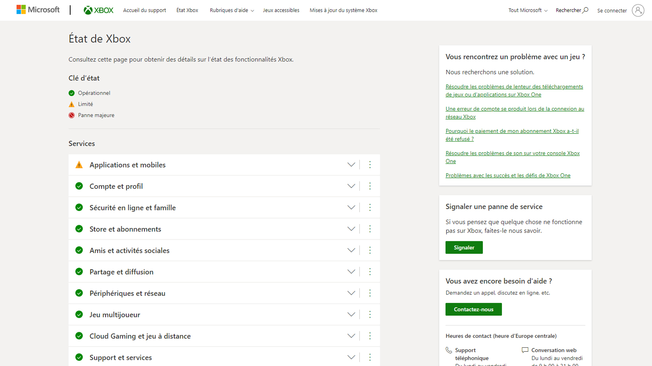
Task: Click the green check icon beside Compte et profil
Action: click(79, 186)
